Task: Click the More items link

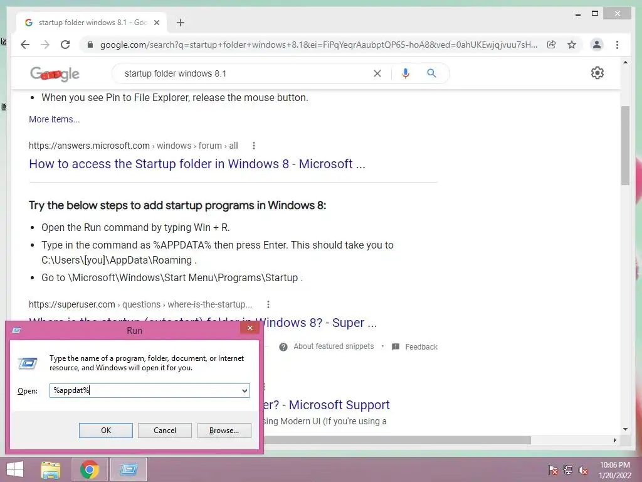Action: point(55,119)
